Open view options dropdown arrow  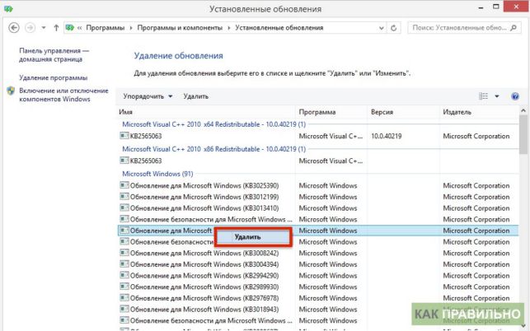(497, 96)
